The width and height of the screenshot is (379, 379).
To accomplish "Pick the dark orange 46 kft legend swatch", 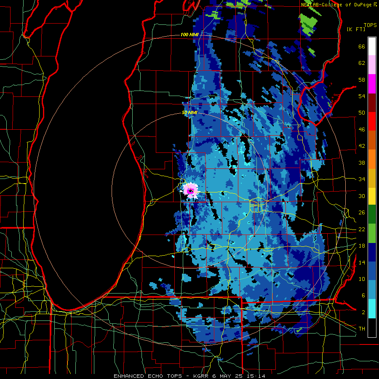I will [x=372, y=140].
